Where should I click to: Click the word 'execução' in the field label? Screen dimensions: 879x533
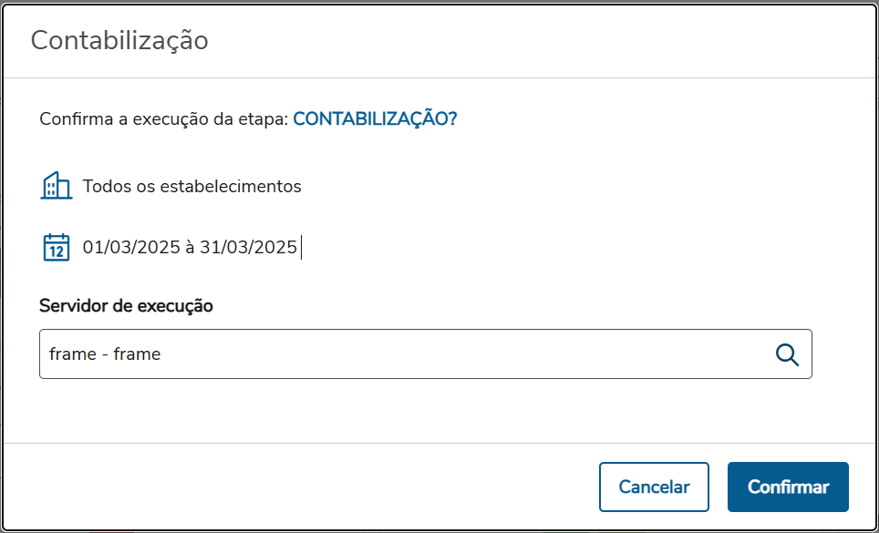(176, 306)
